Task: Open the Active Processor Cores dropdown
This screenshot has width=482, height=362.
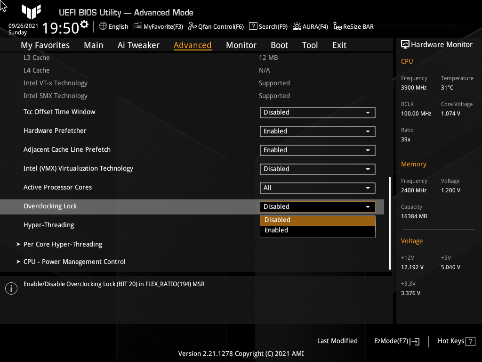Action: (x=317, y=188)
